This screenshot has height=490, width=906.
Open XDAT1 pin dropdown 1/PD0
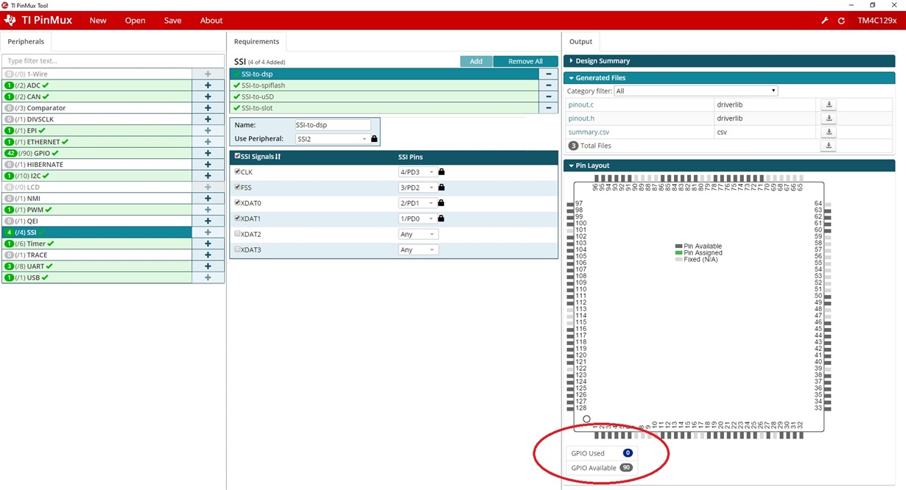417,219
